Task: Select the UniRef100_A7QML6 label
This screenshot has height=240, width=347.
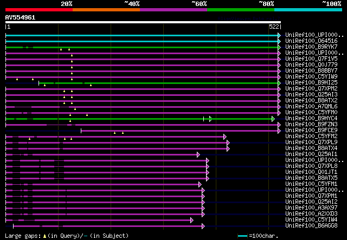Action: pyautogui.click(x=311, y=107)
